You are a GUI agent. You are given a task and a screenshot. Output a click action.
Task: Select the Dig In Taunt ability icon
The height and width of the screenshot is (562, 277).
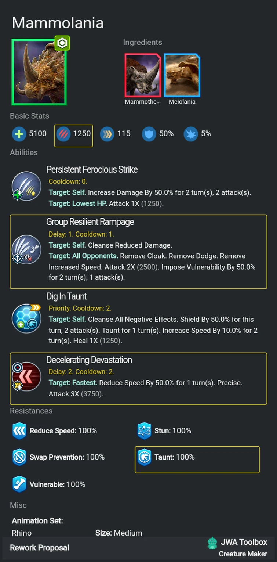[26, 318]
